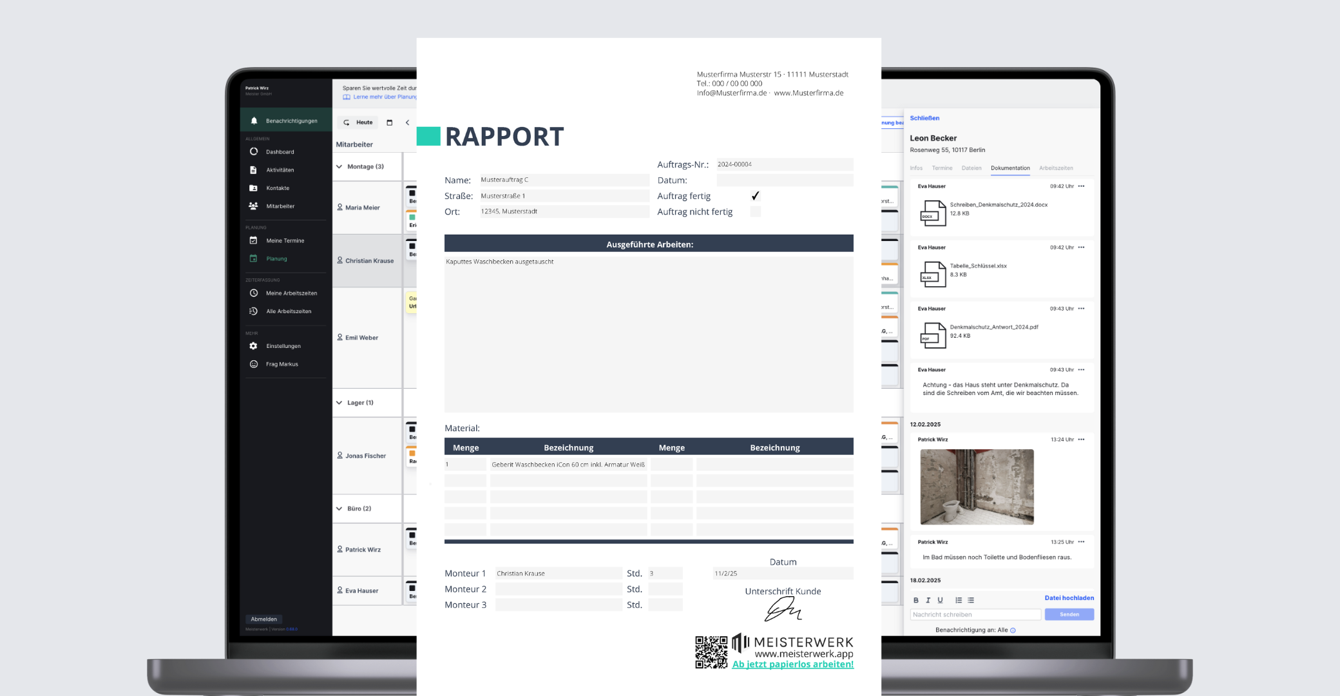
Task: Open pdf file icon Denkmalschutz_Antwort_2024
Action: (933, 336)
